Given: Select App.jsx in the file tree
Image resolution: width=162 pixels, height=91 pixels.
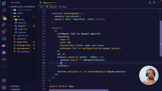Looking at the screenshot, I should point(22,26).
